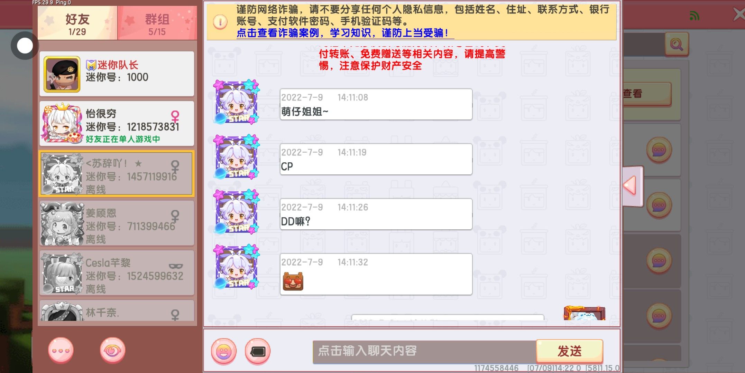Click the warning exclamation icon
745x373 pixels.
coord(220,22)
